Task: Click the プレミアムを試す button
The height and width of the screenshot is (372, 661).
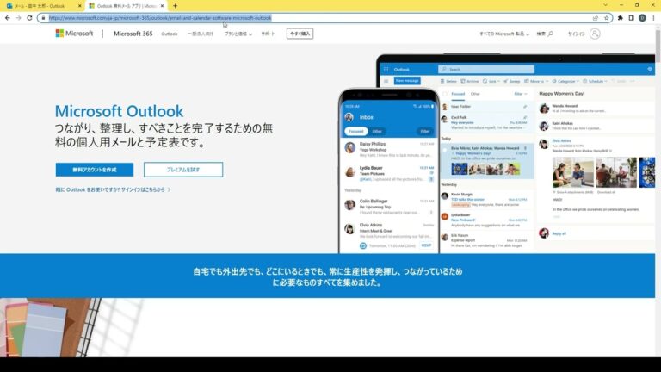Action: 183,170
